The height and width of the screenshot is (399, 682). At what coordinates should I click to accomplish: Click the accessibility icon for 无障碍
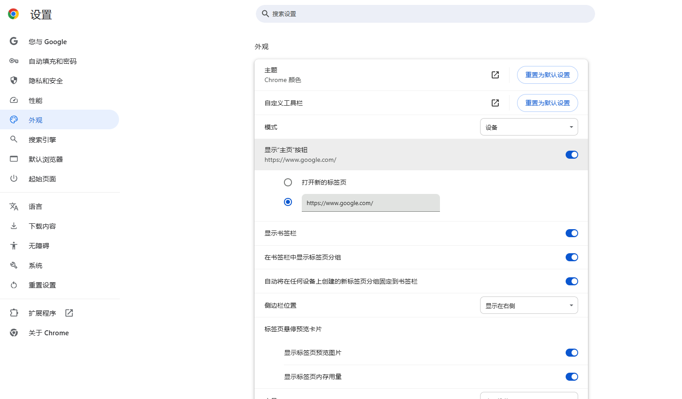tap(14, 246)
